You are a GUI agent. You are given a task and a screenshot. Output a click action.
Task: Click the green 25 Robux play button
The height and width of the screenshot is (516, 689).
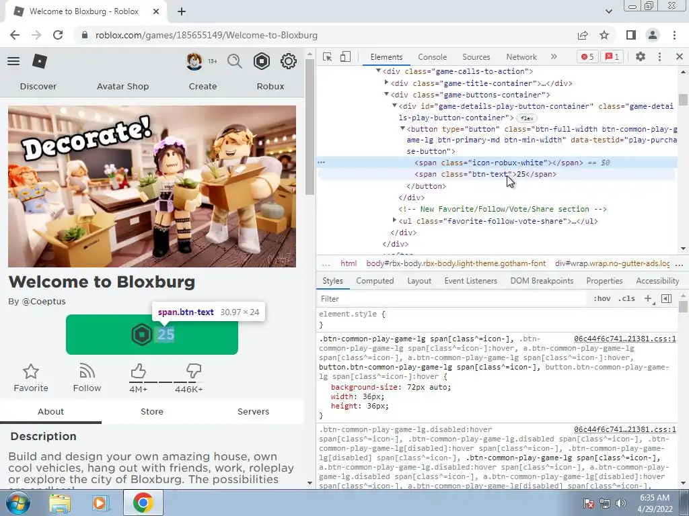(152, 335)
